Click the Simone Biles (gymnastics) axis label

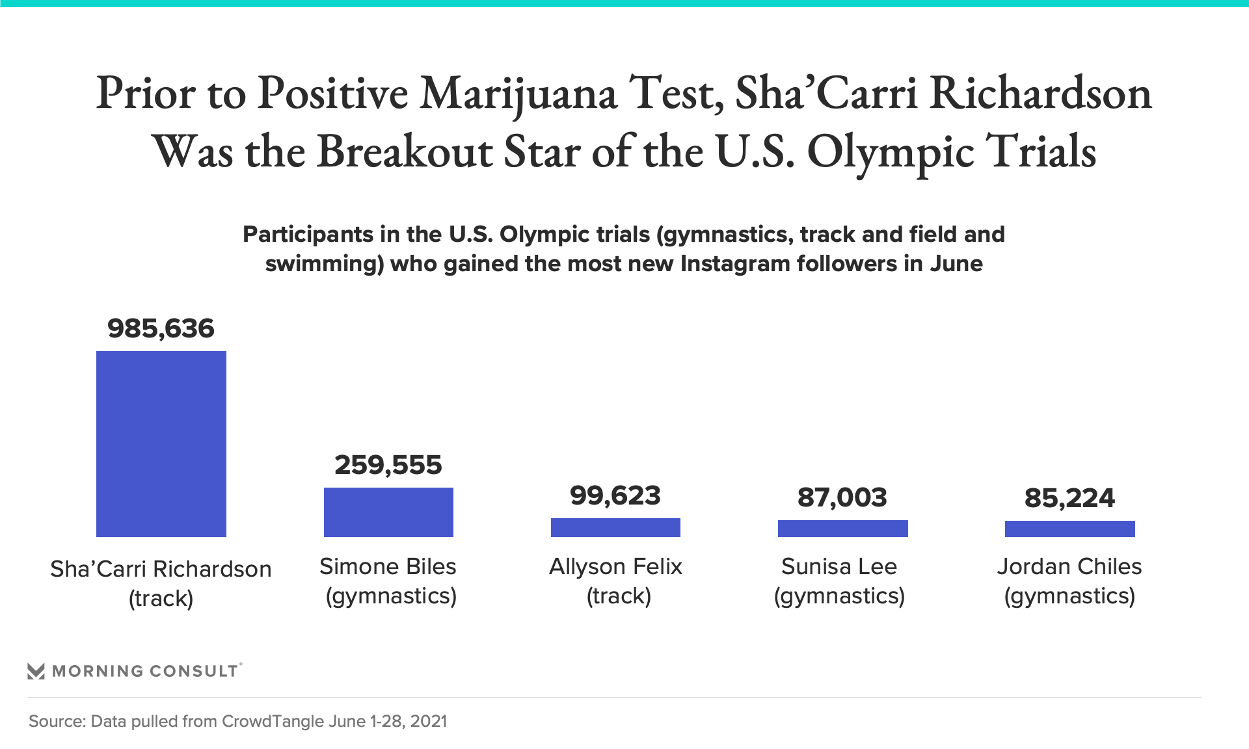(388, 581)
